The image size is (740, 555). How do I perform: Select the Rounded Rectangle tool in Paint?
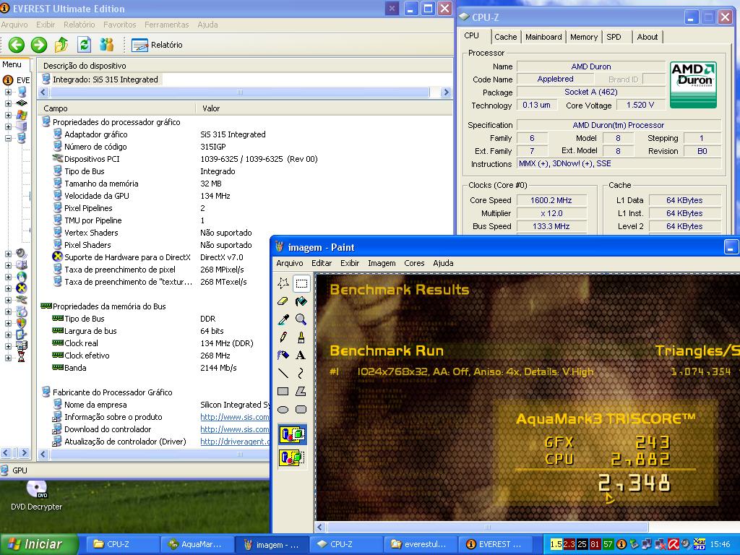point(301,409)
